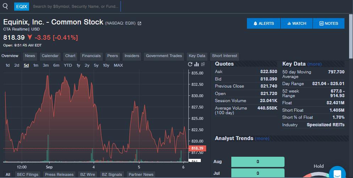Screen dimensions: 353x178
Task: Open the Analyst Trends (more) link
Action: 262,138
